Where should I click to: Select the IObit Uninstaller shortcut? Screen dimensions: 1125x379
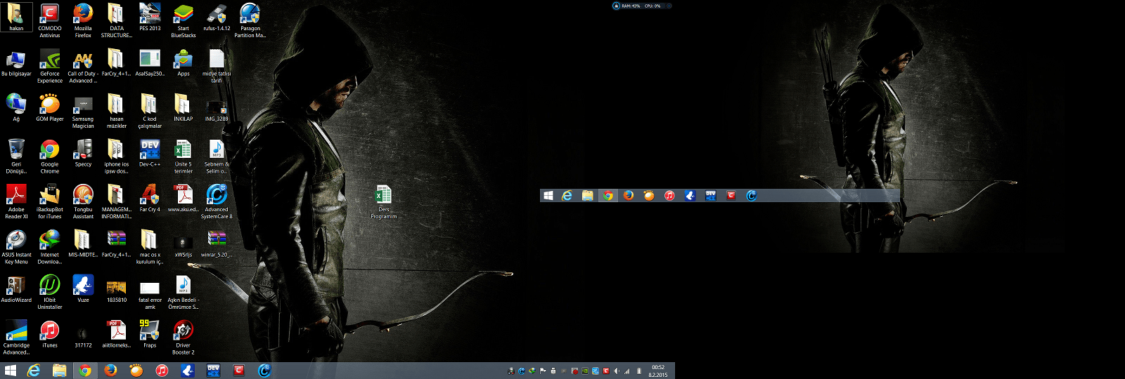(50, 292)
